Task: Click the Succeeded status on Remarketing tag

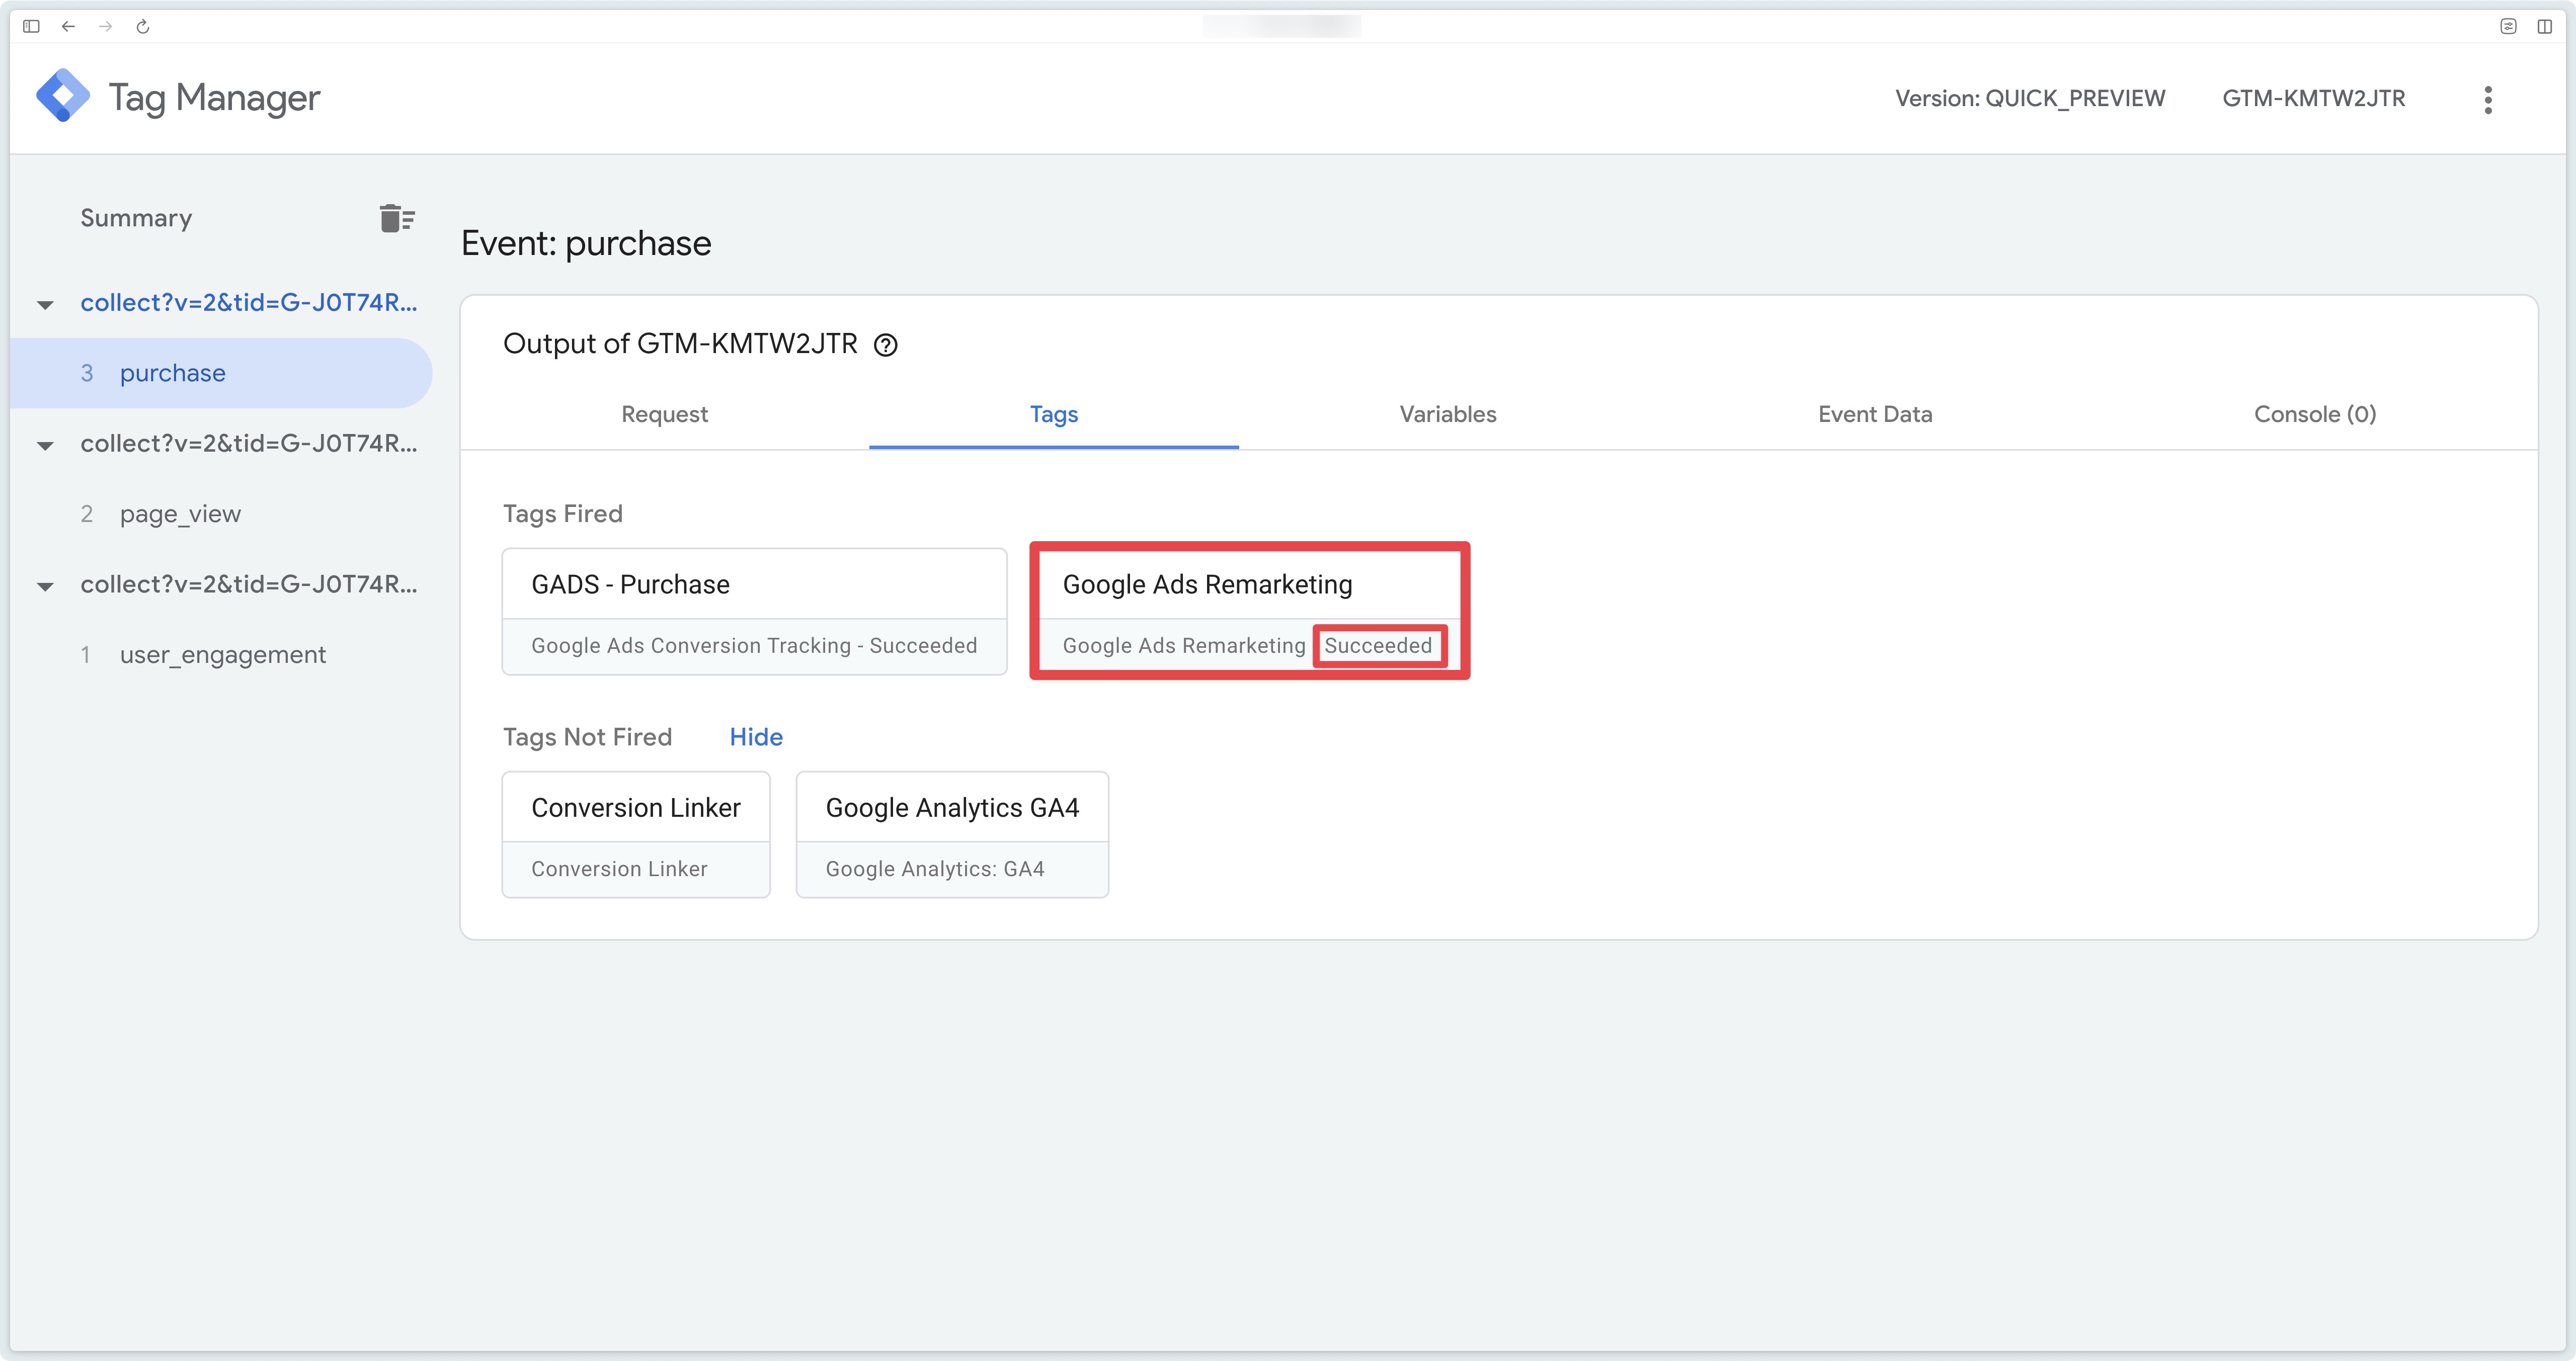Action: (1378, 646)
